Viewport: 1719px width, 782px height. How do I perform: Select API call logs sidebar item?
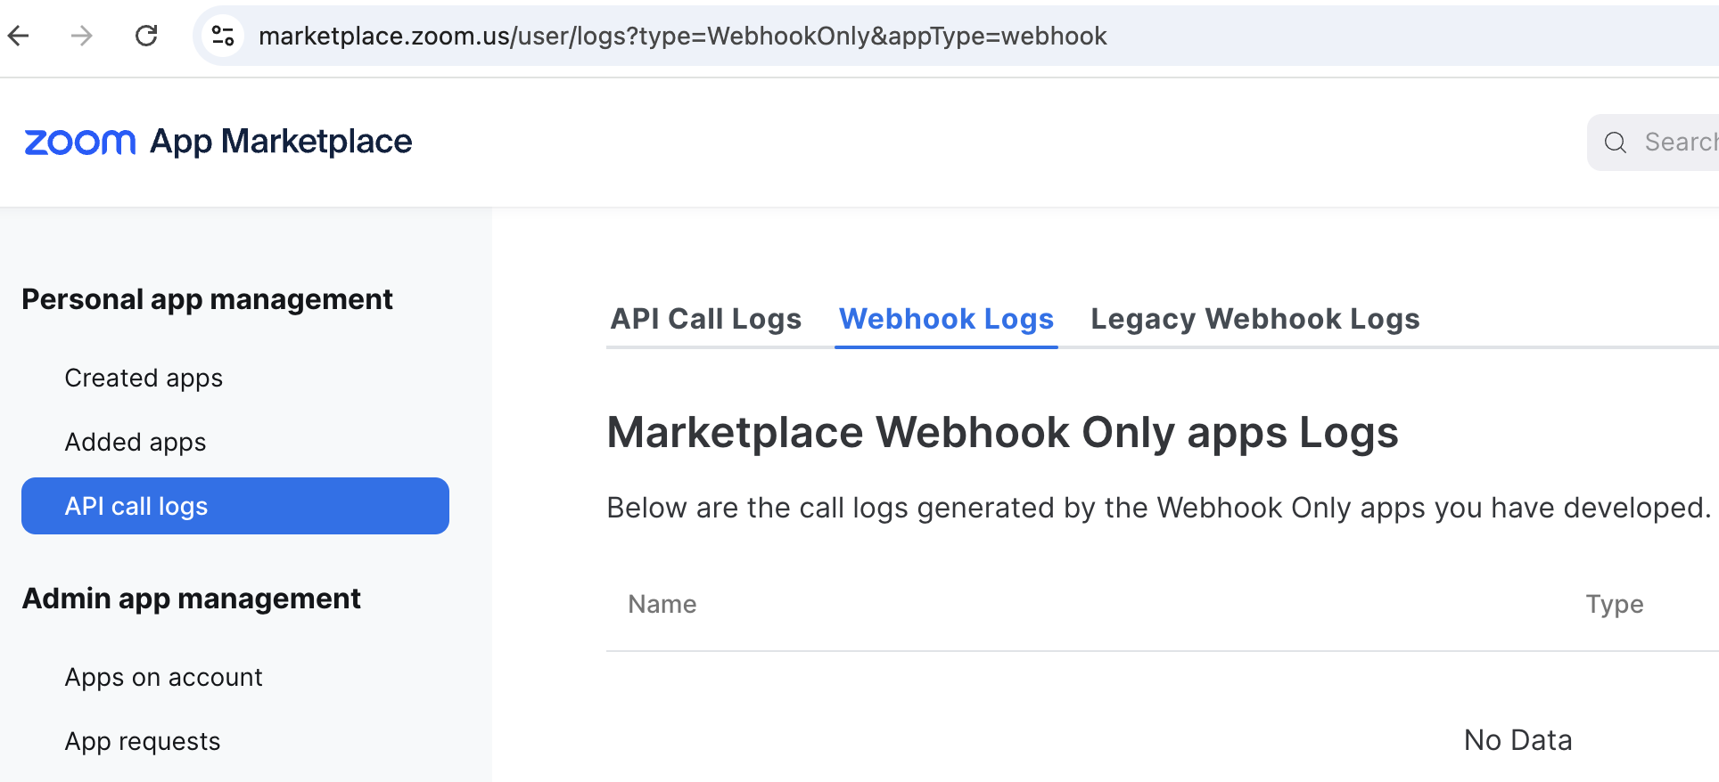(234, 506)
